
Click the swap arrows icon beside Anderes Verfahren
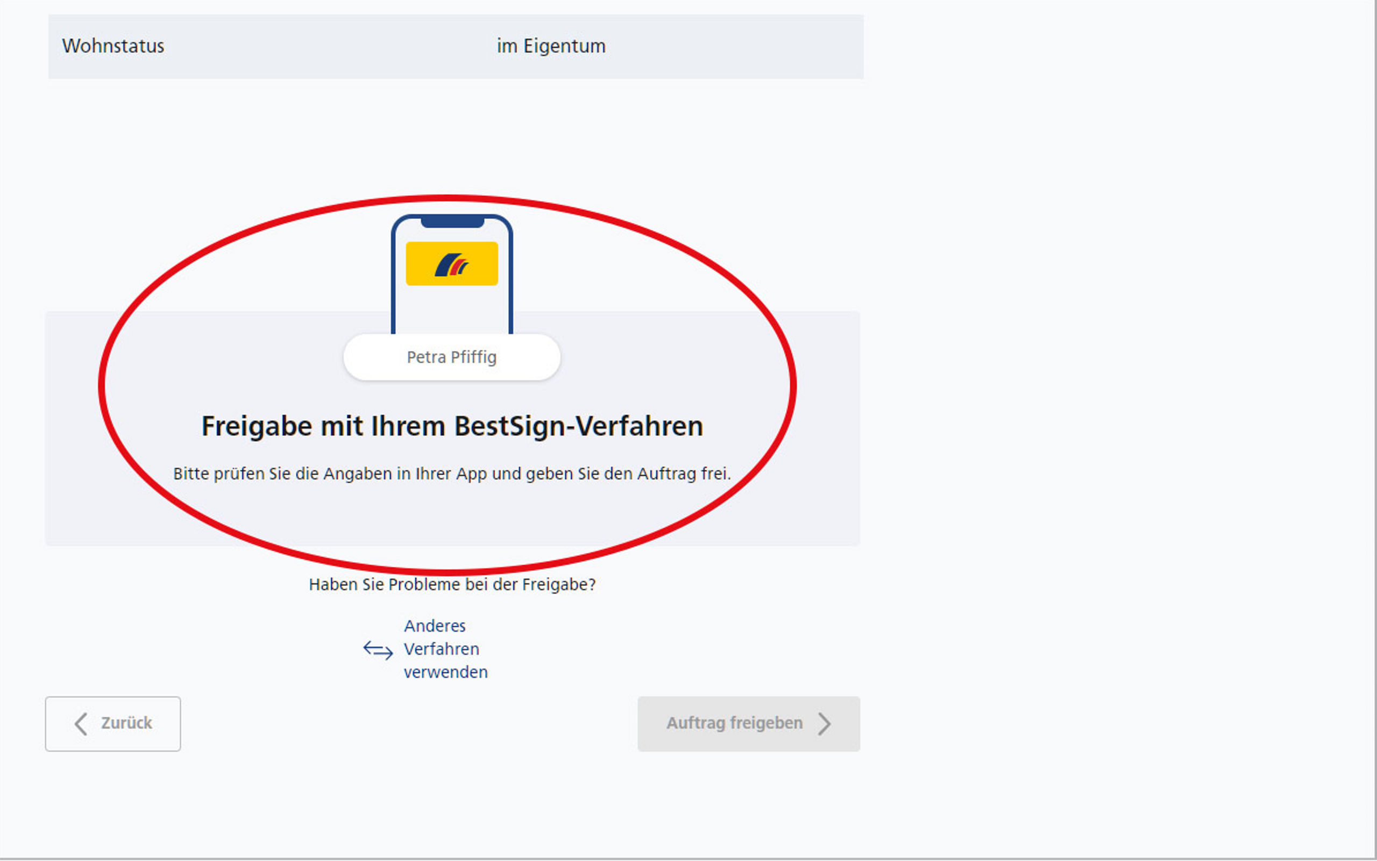[378, 650]
